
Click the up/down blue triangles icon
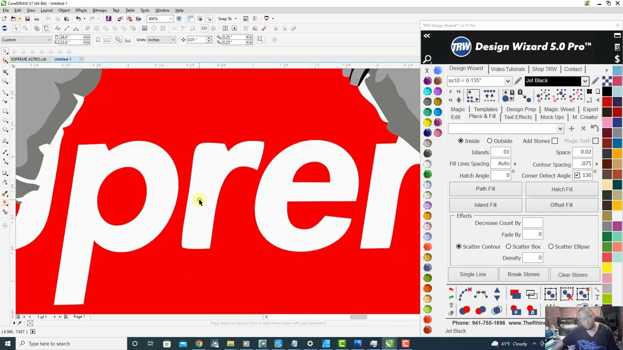tap(497, 294)
